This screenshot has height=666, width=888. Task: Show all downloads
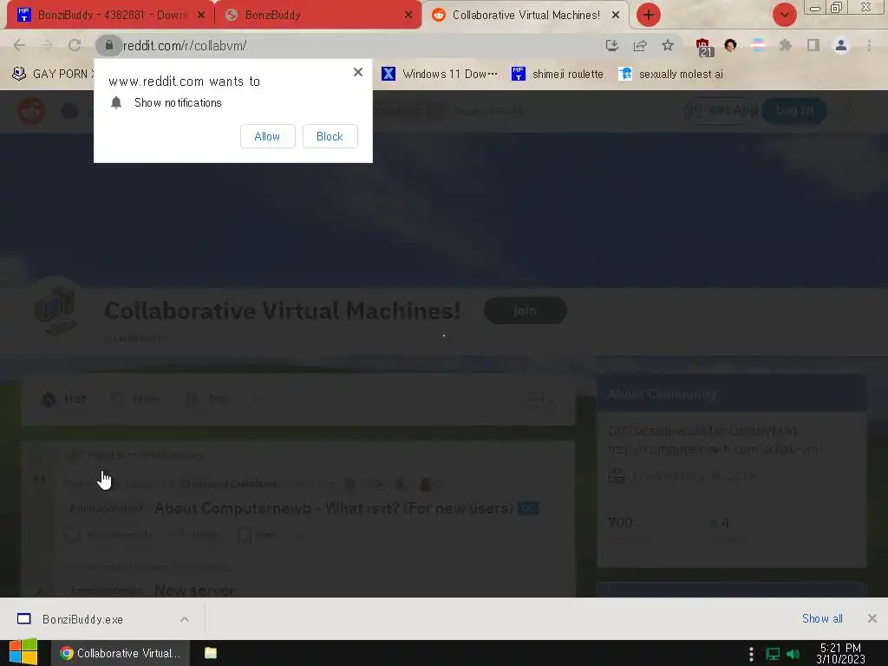822,618
